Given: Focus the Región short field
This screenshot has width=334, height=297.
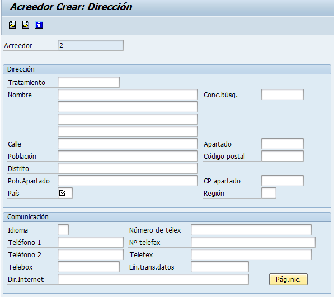Looking at the screenshot, I should pyautogui.click(x=269, y=193).
